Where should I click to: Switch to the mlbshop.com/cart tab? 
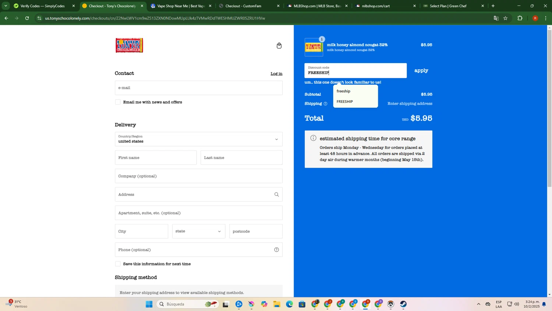pyautogui.click(x=385, y=6)
